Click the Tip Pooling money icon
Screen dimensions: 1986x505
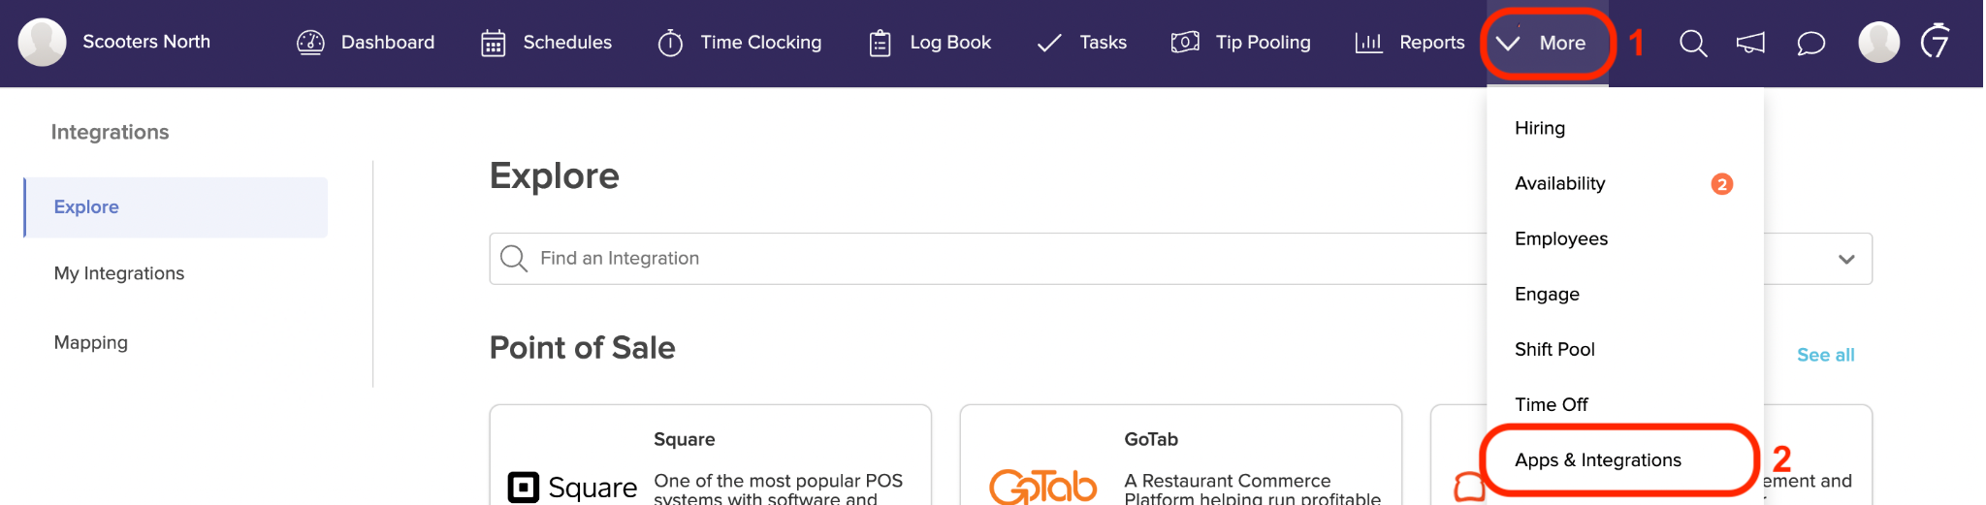[1185, 43]
